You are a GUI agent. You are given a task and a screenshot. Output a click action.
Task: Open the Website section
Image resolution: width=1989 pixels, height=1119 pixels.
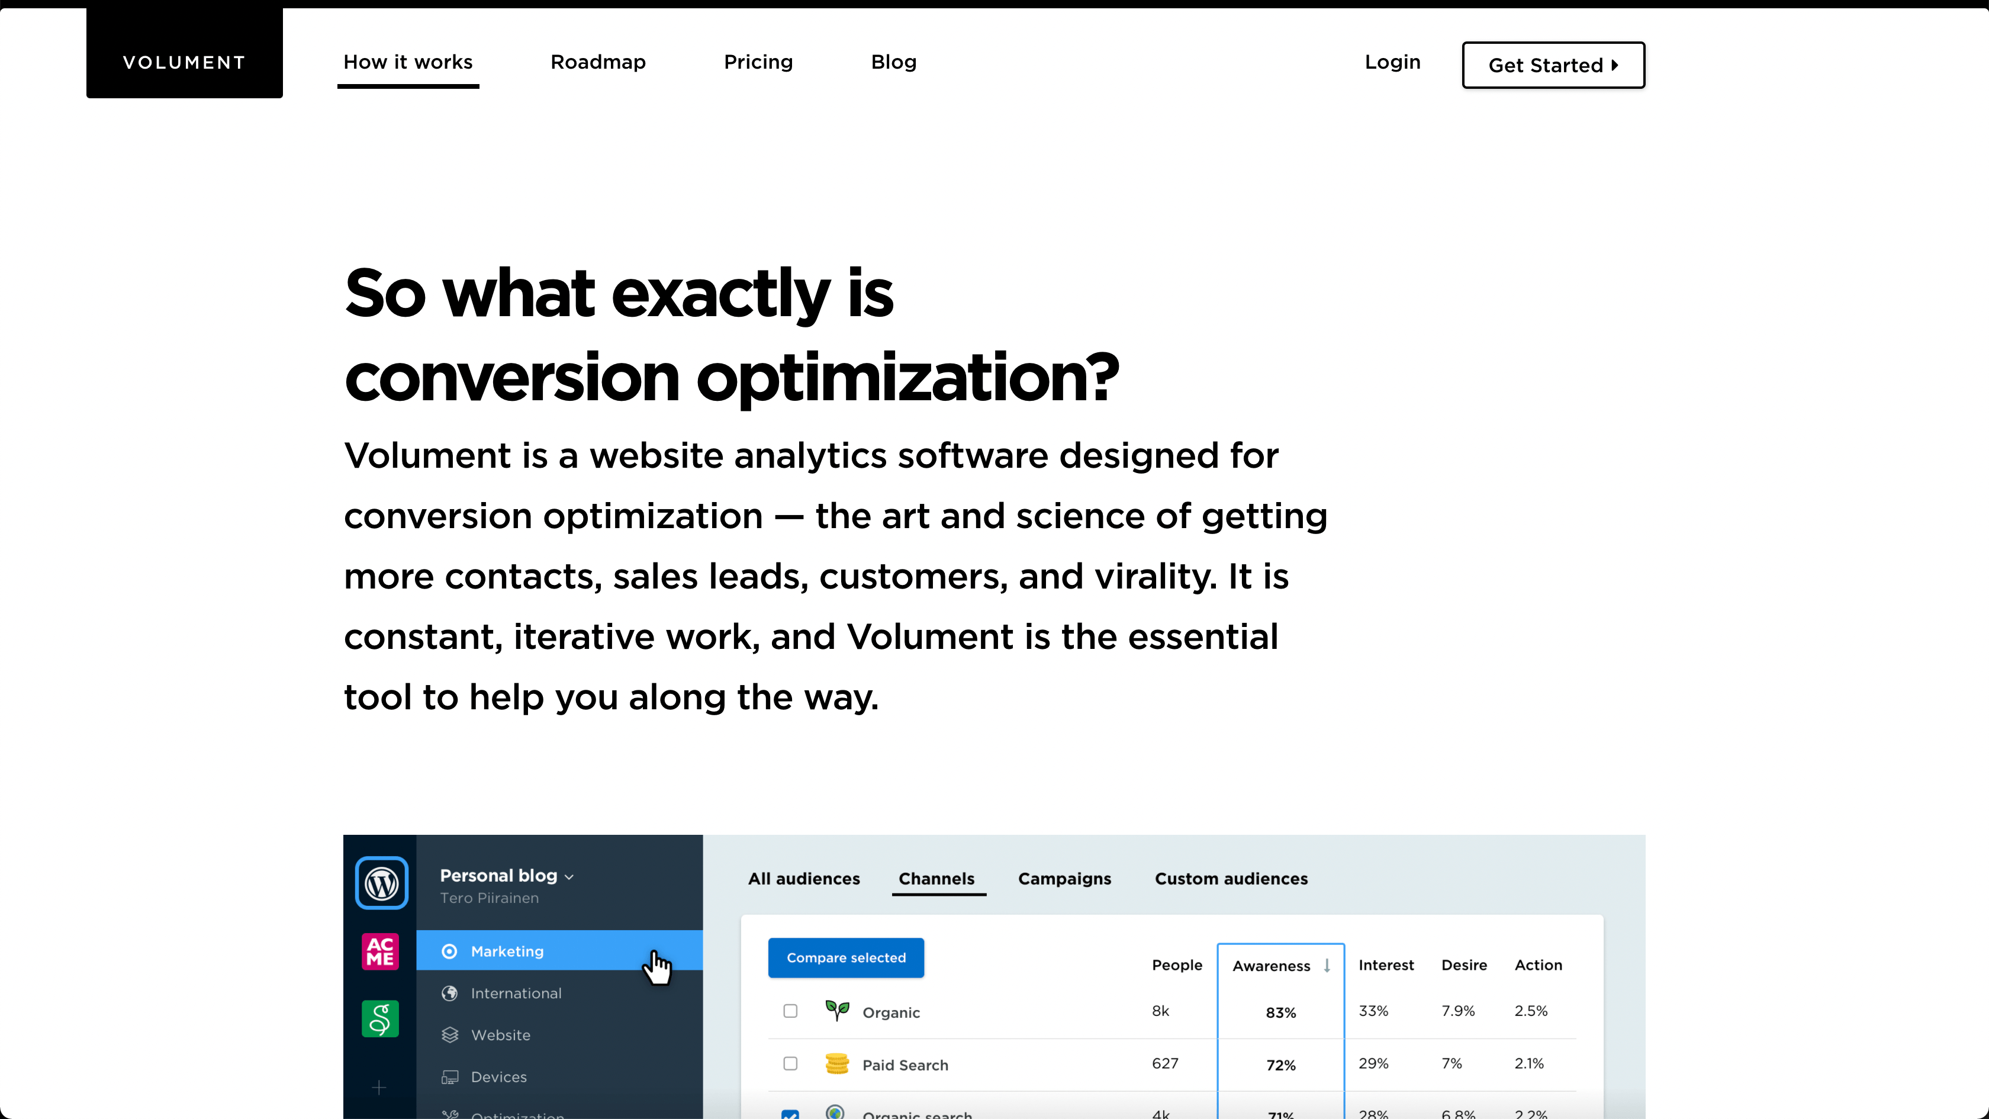click(x=559, y=1035)
